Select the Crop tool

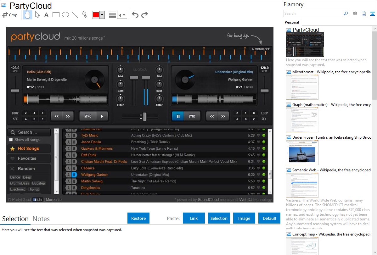(10, 15)
